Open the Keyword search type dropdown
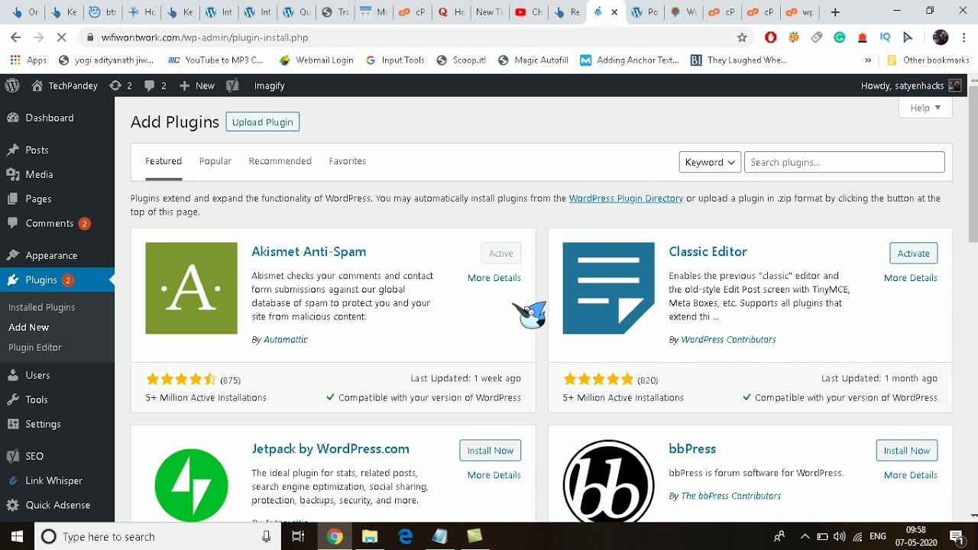 (710, 162)
